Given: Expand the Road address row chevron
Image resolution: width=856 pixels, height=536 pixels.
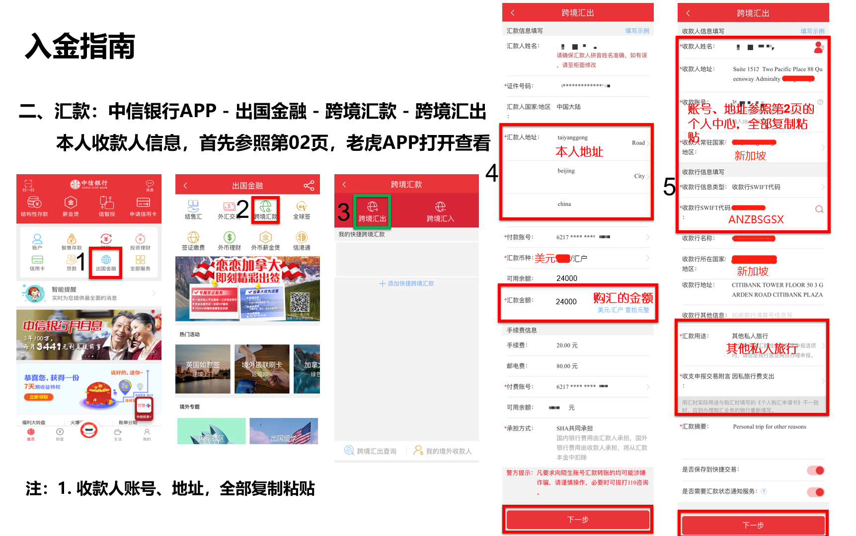Looking at the screenshot, I should tap(648, 143).
